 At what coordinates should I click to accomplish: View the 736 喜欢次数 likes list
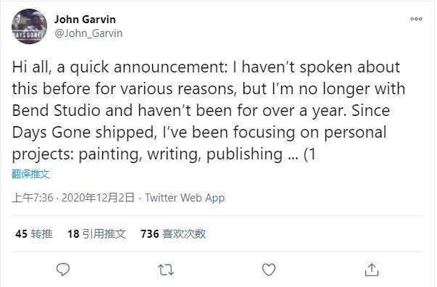tap(173, 234)
